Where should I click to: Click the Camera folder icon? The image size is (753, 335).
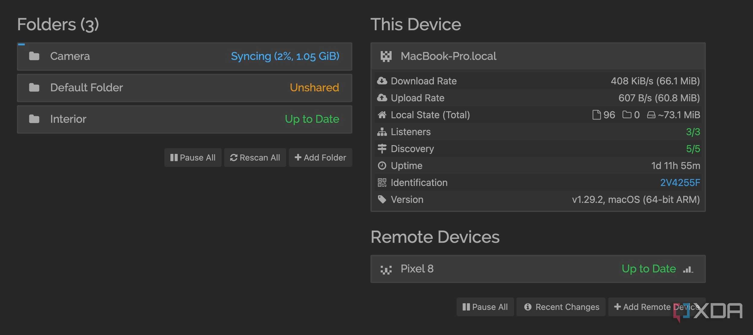click(x=34, y=56)
